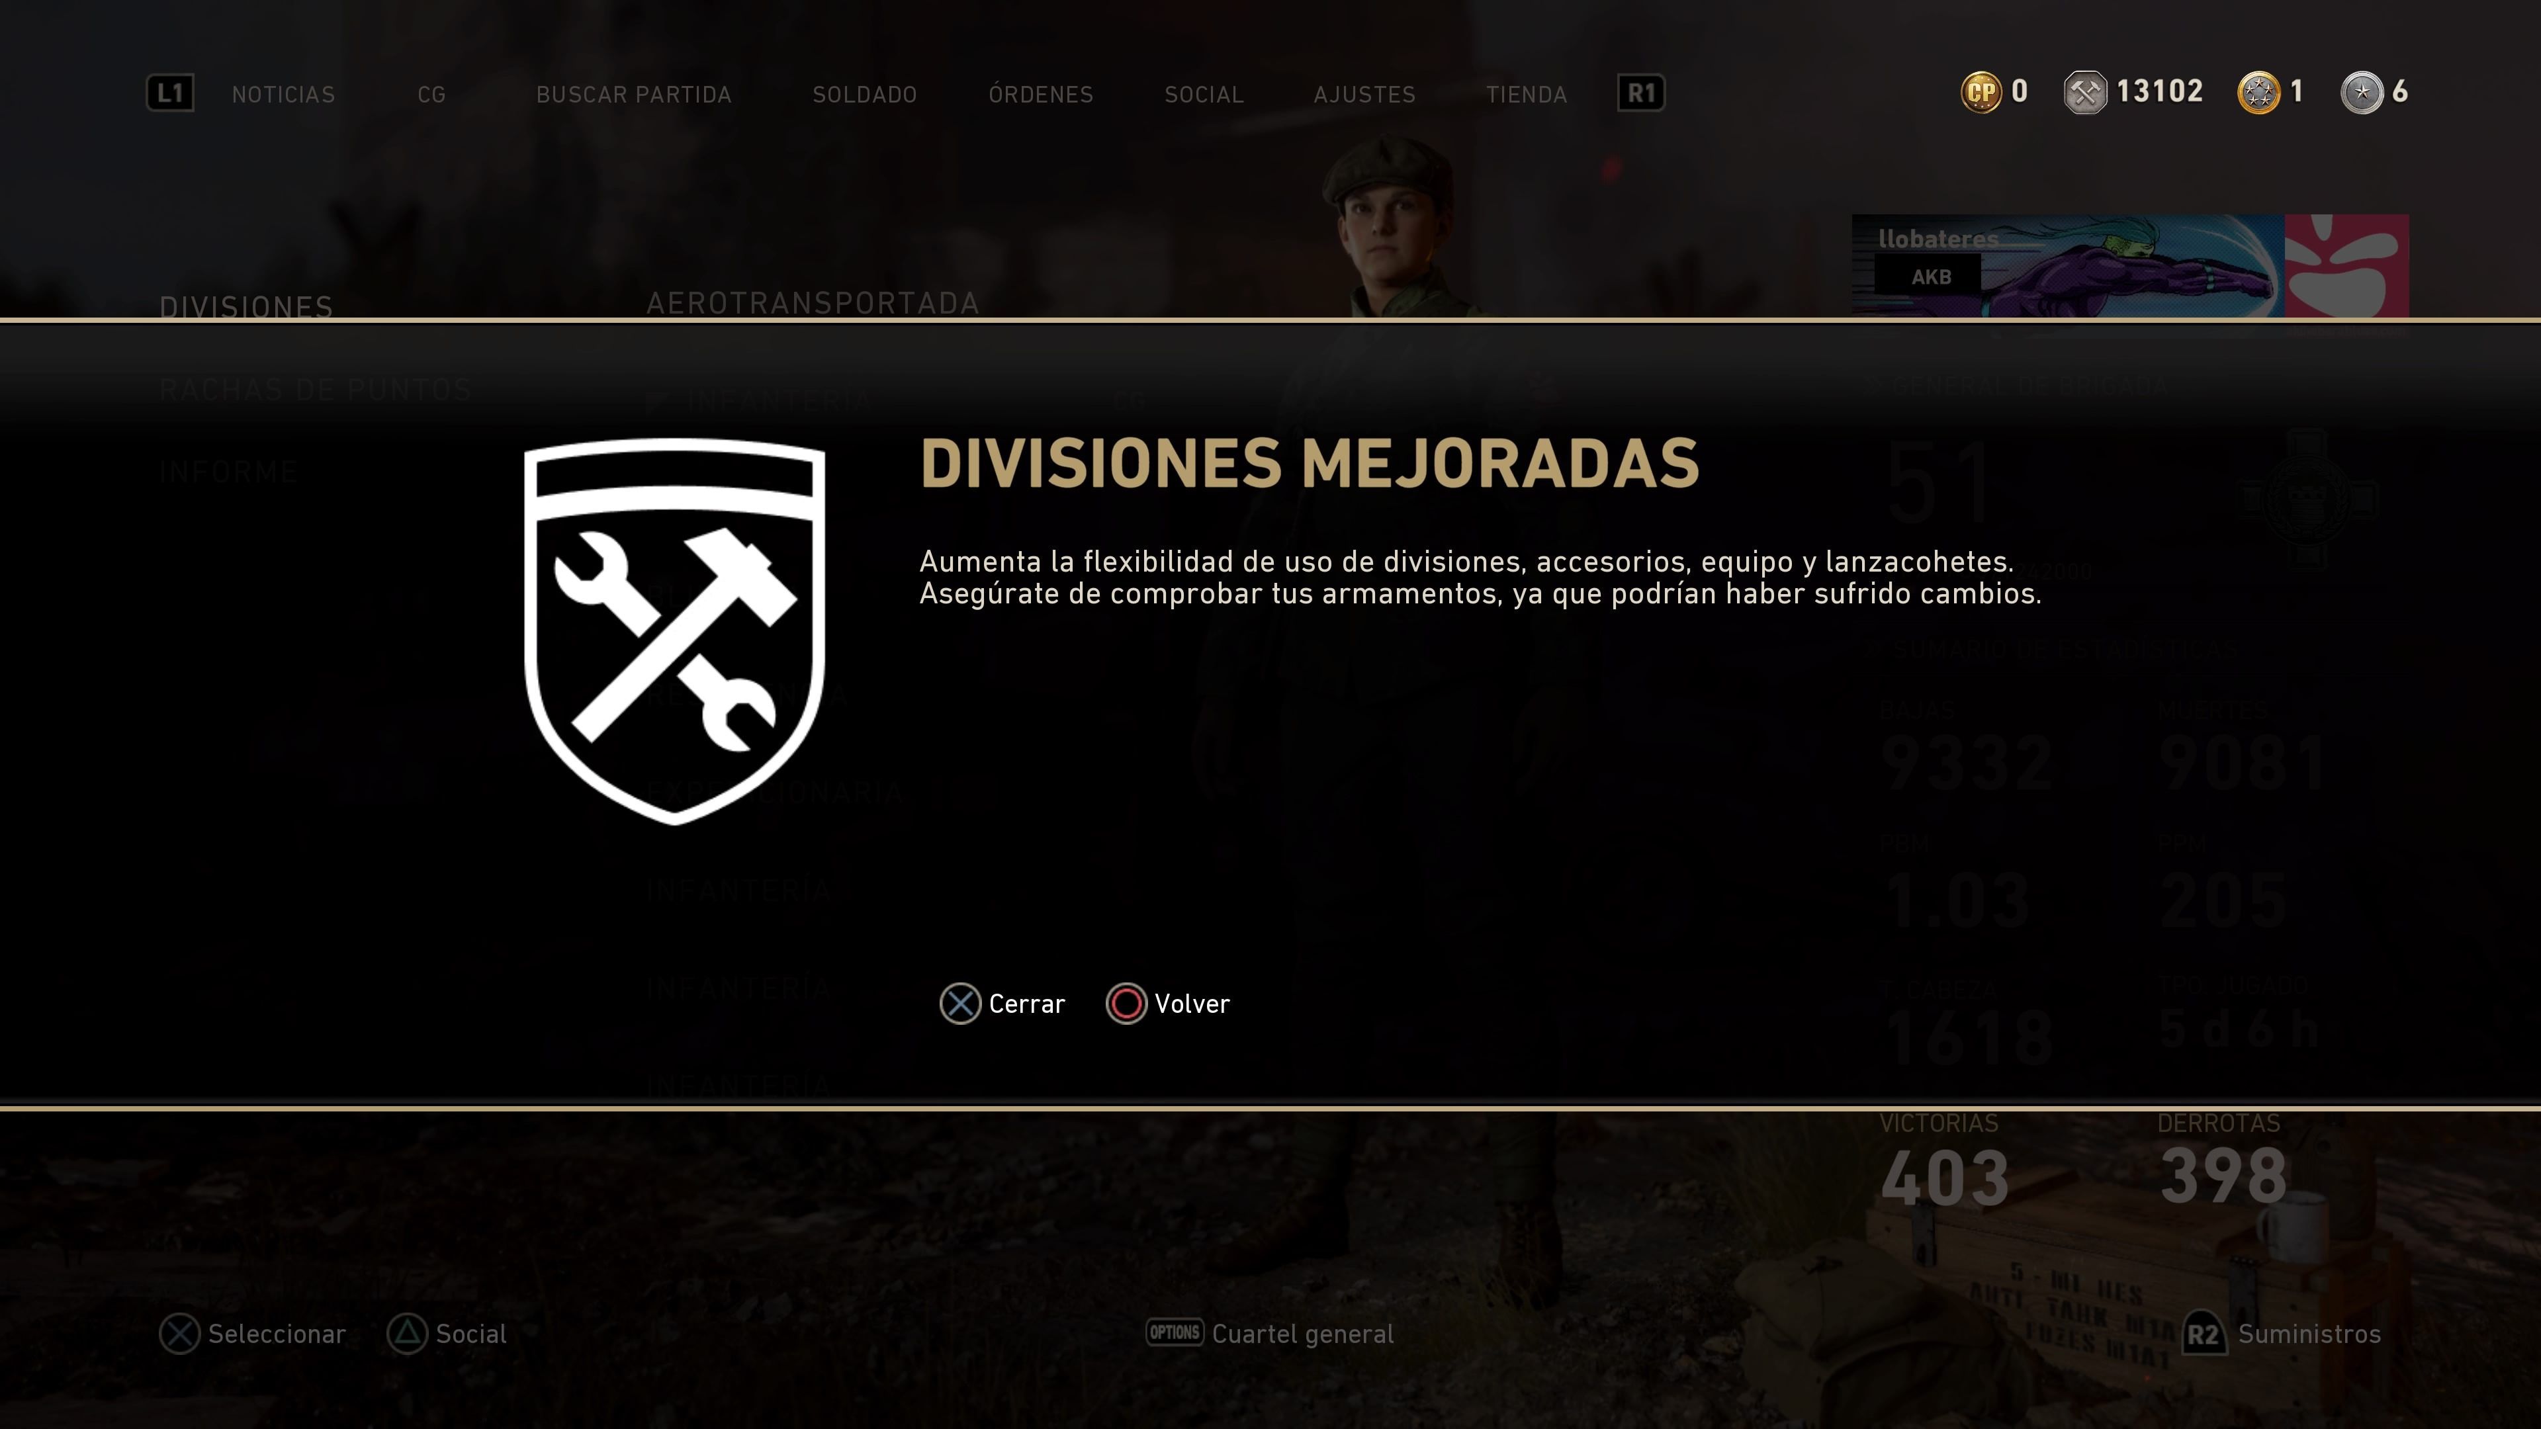Viewport: 2541px width, 1429px height.
Task: Click the L1 shoulder button icon
Action: [169, 93]
